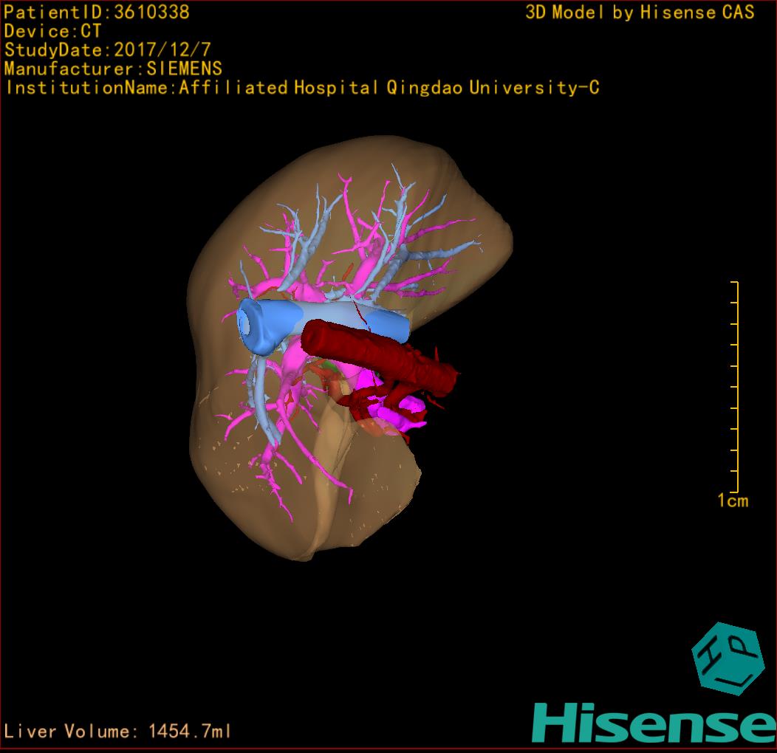Click the top tick of the scale ruler
This screenshot has width=777, height=753.
733,282
